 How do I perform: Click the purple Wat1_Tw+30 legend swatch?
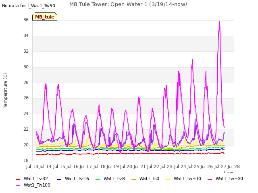coord(210,179)
